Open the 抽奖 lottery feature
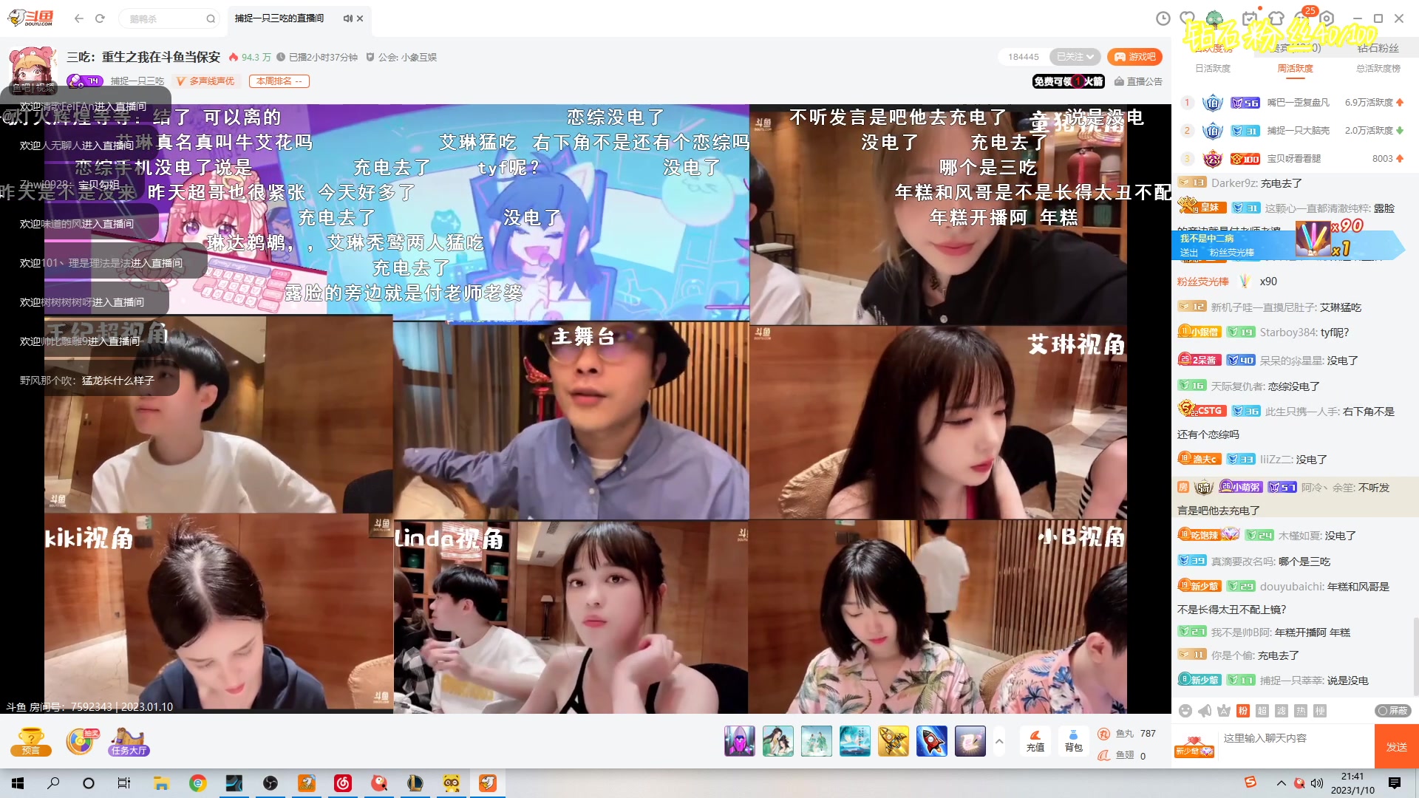 (x=81, y=741)
